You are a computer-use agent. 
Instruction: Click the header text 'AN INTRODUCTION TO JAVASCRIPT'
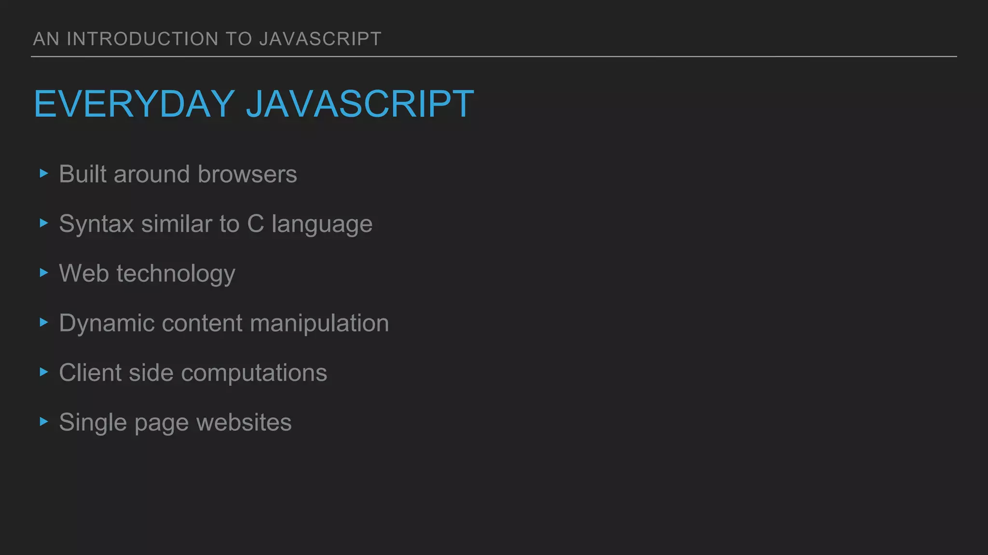207,39
